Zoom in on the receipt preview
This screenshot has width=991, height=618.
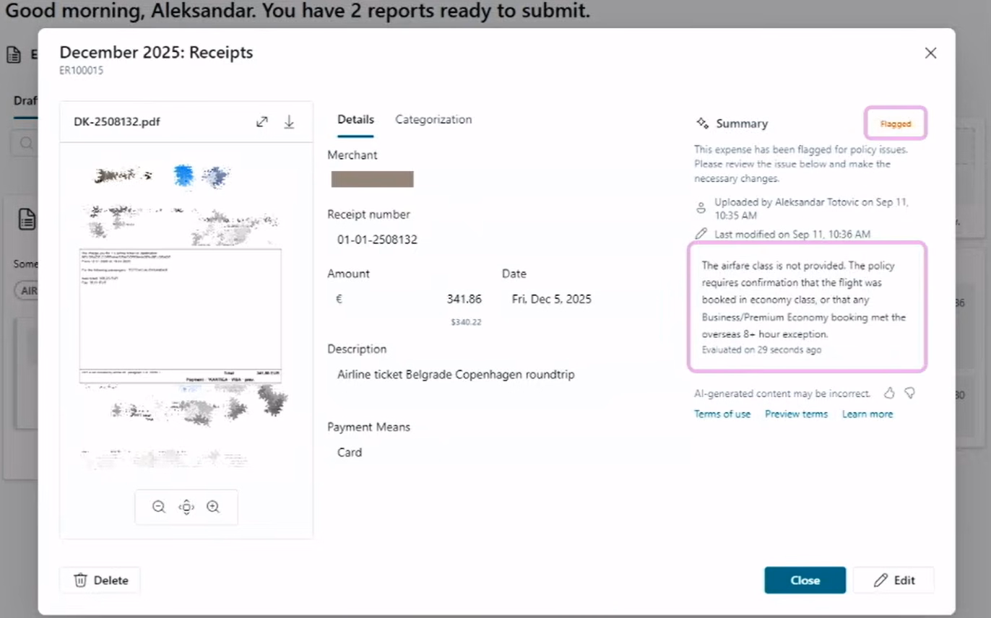[x=213, y=507]
